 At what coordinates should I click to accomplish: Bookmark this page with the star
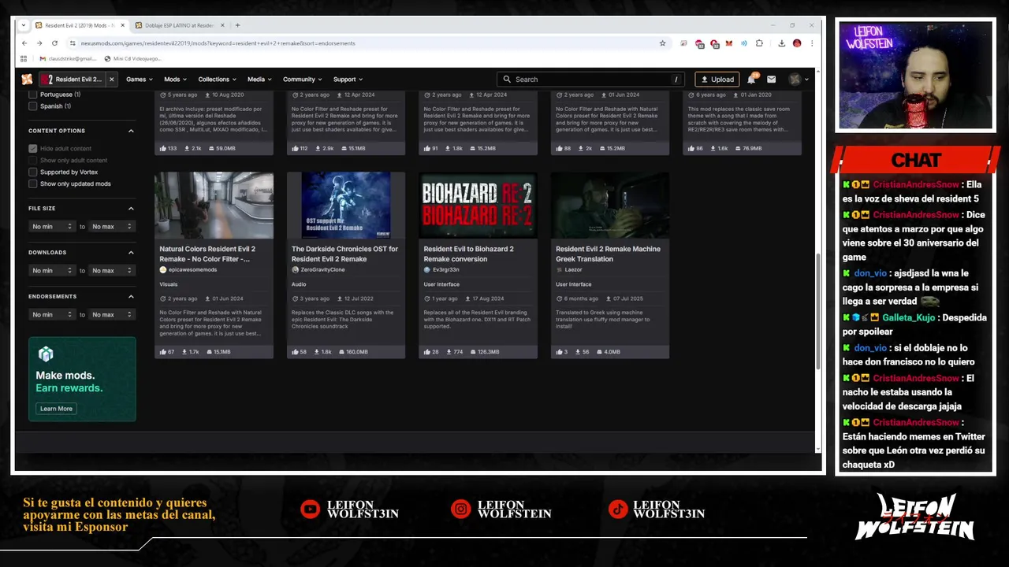click(x=662, y=43)
